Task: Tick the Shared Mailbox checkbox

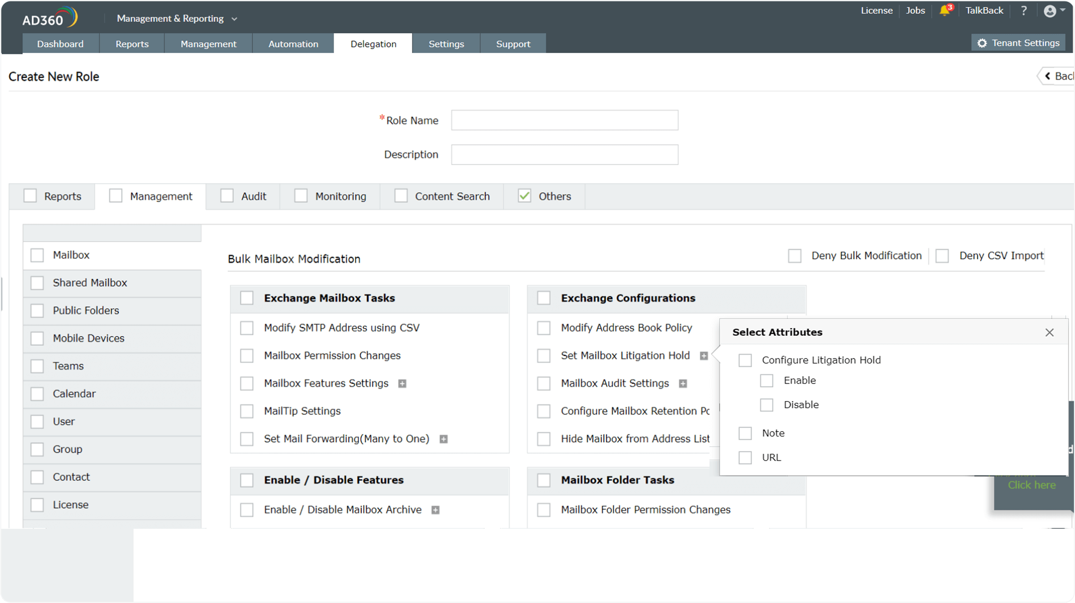Action: point(37,283)
